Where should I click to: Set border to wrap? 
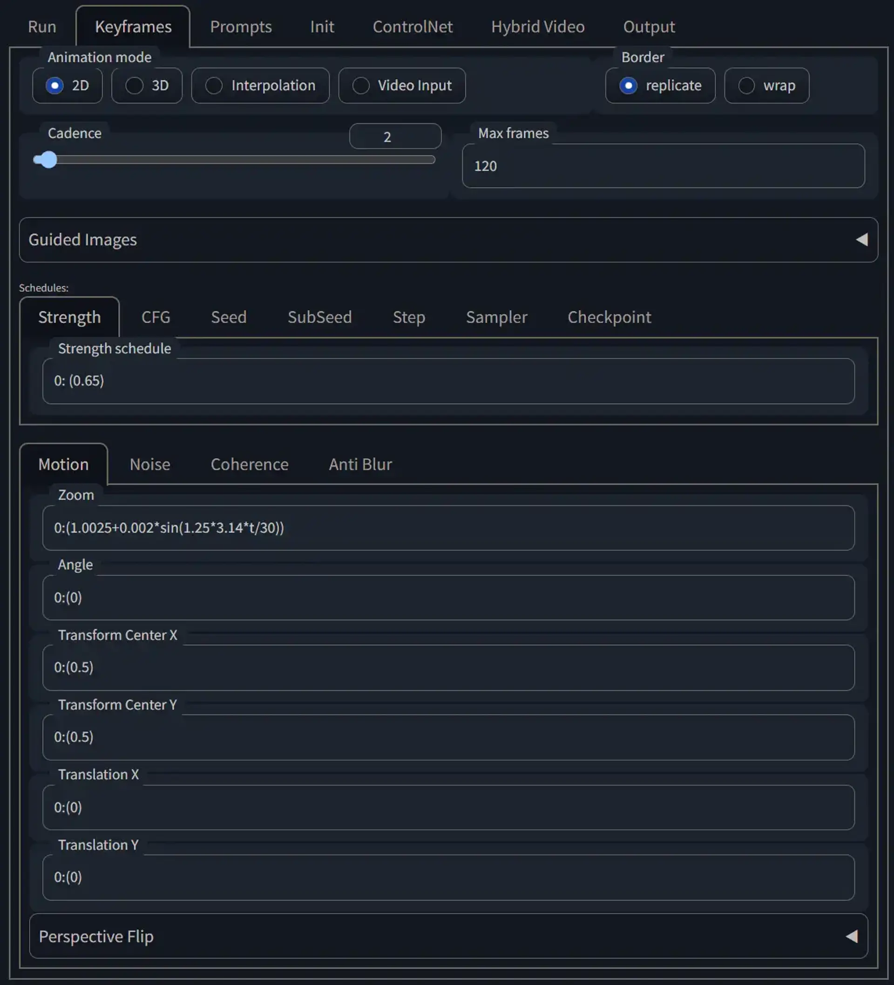point(746,86)
